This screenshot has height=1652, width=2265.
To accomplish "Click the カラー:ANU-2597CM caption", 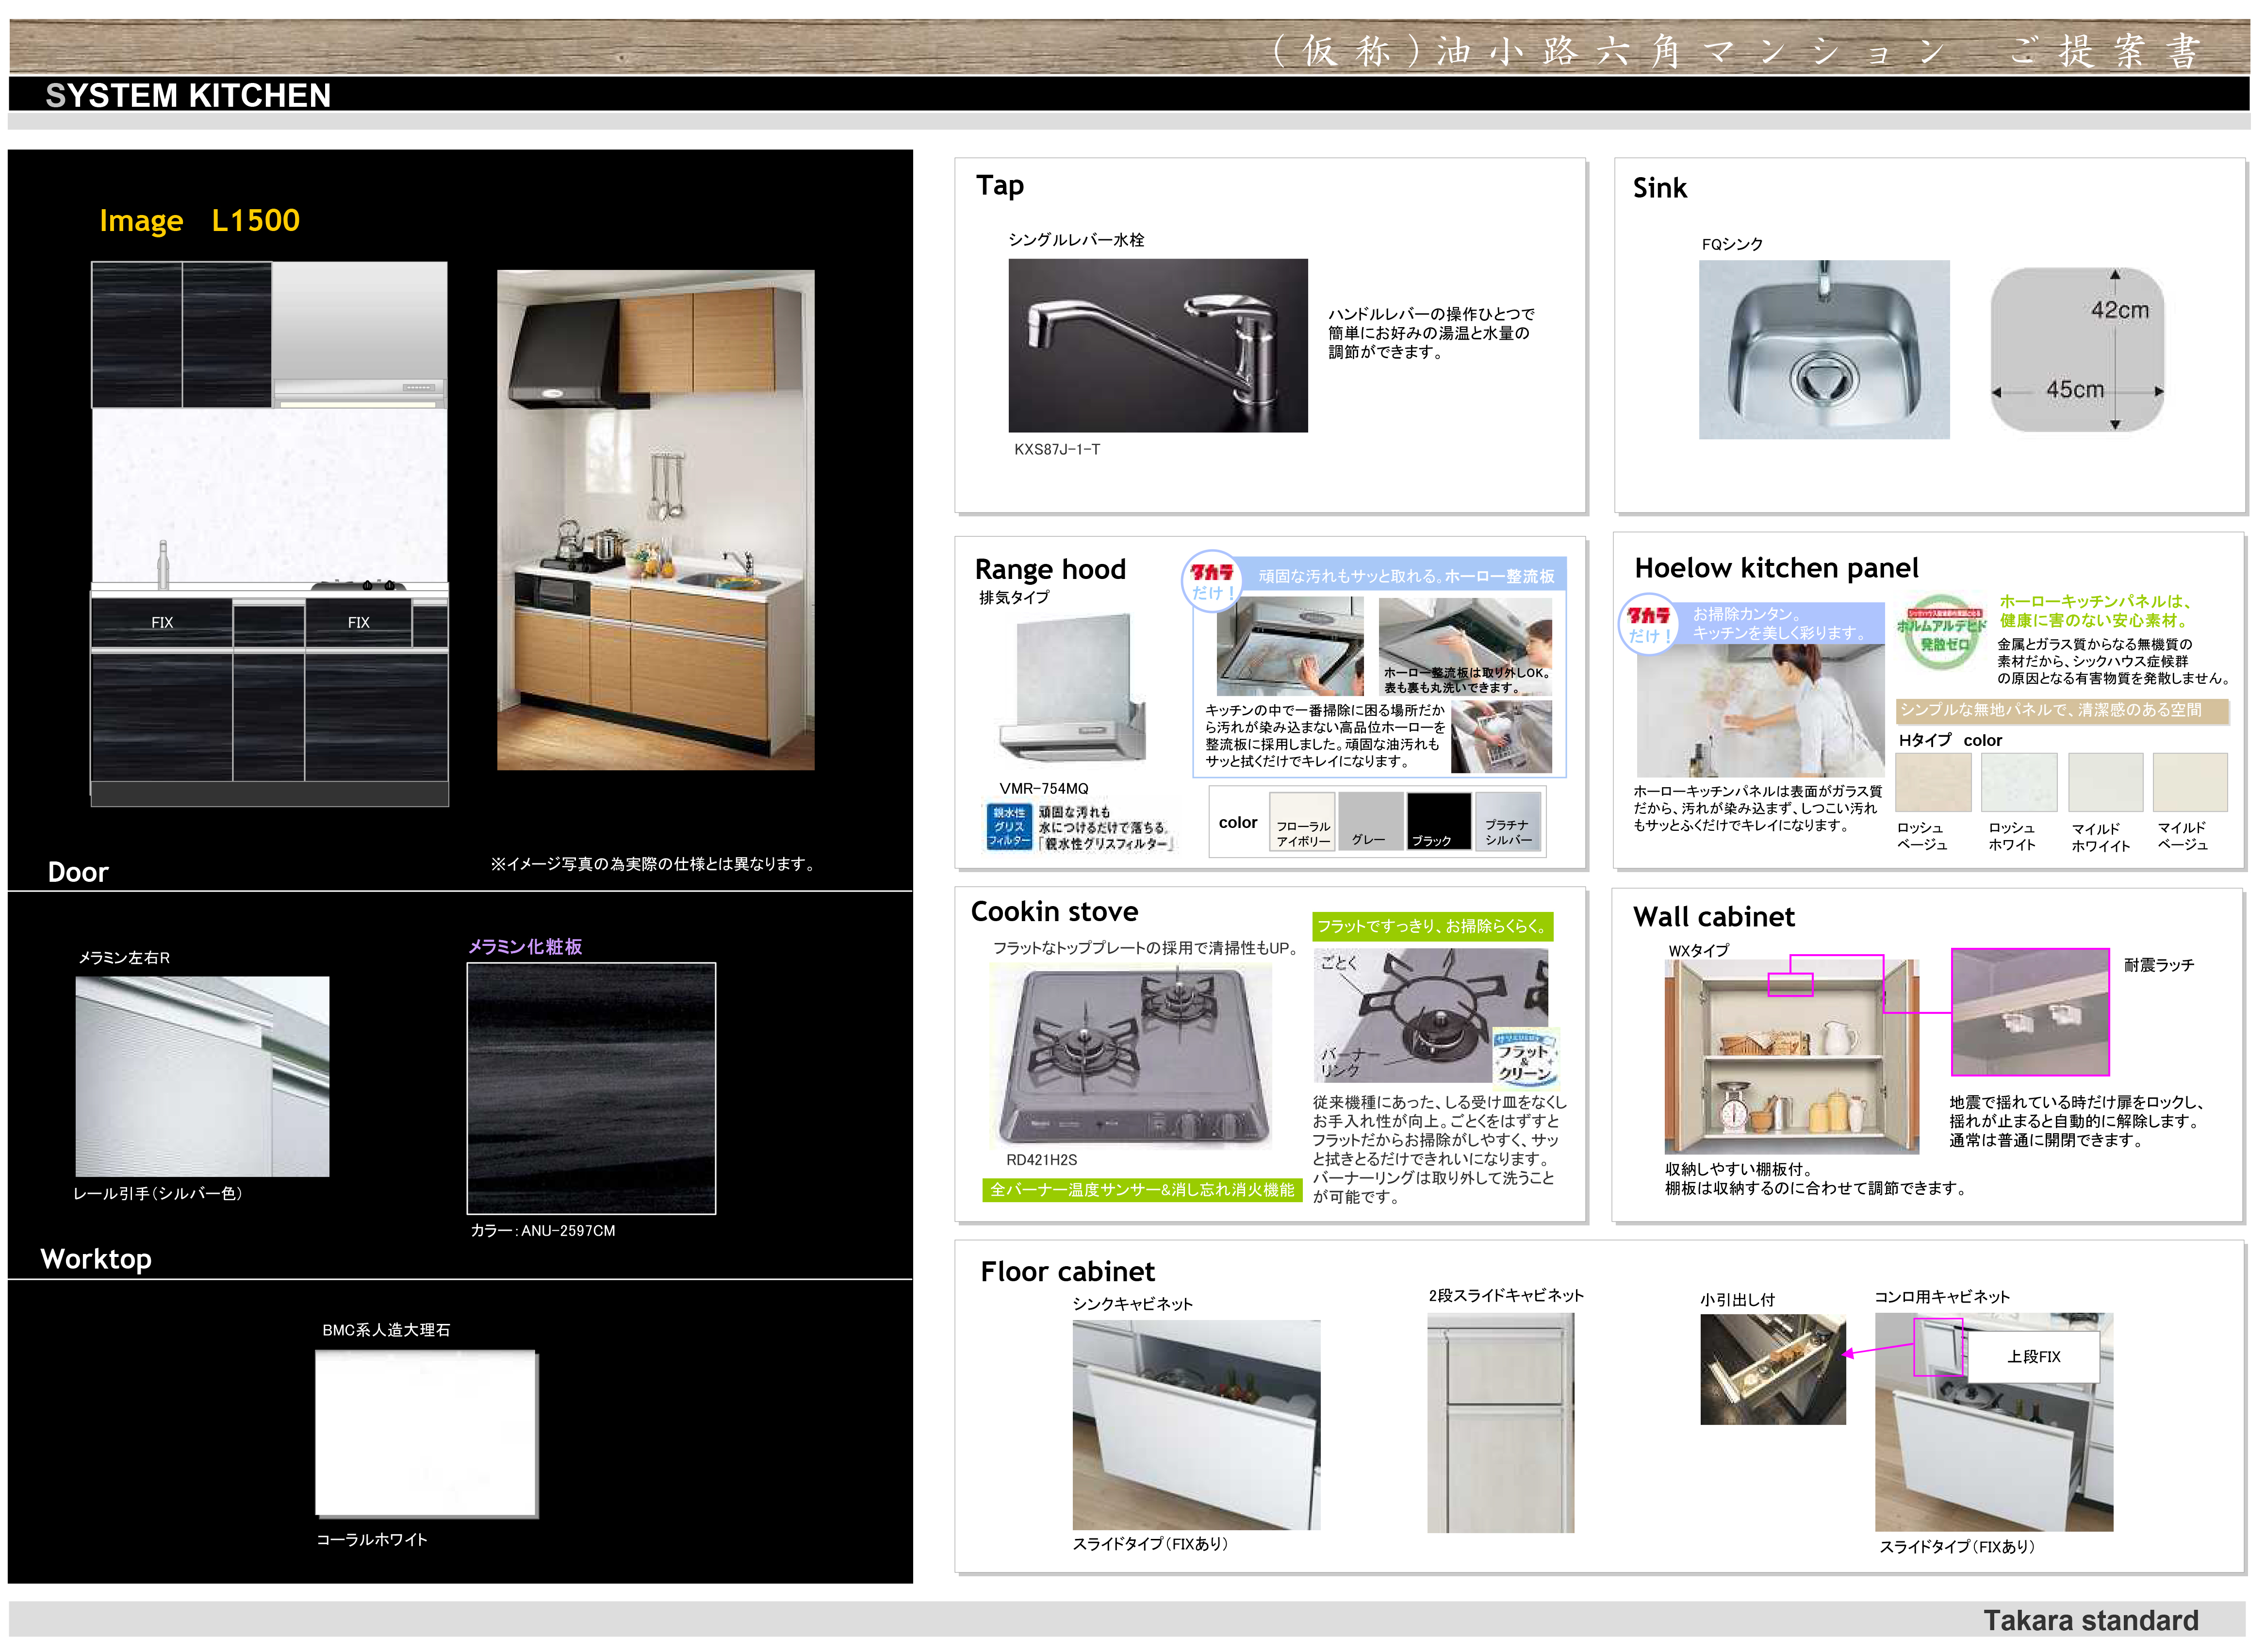I will (x=543, y=1231).
